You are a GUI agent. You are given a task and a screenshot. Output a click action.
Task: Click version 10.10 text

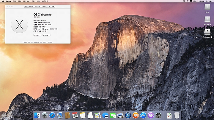tap(37, 17)
